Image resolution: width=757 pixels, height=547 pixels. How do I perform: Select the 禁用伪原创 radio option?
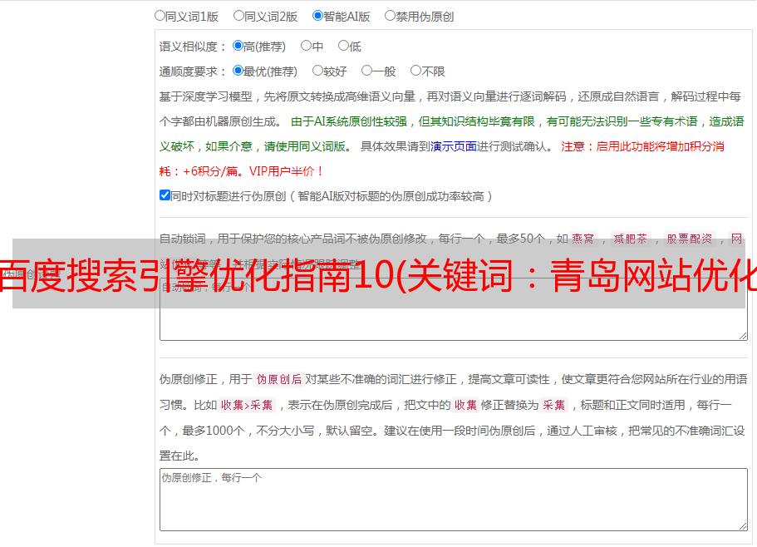pos(390,16)
